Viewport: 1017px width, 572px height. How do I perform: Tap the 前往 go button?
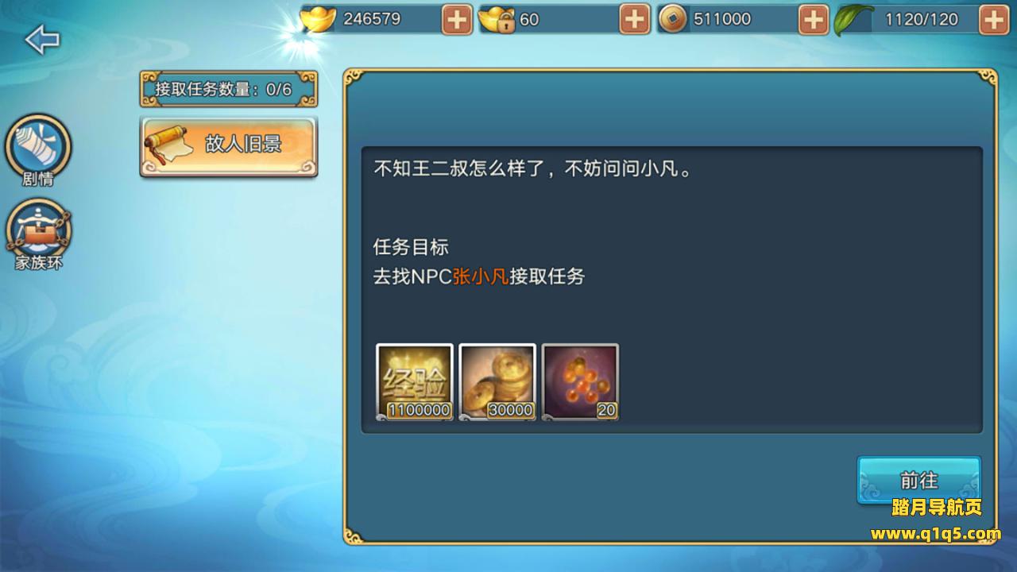[x=919, y=480]
